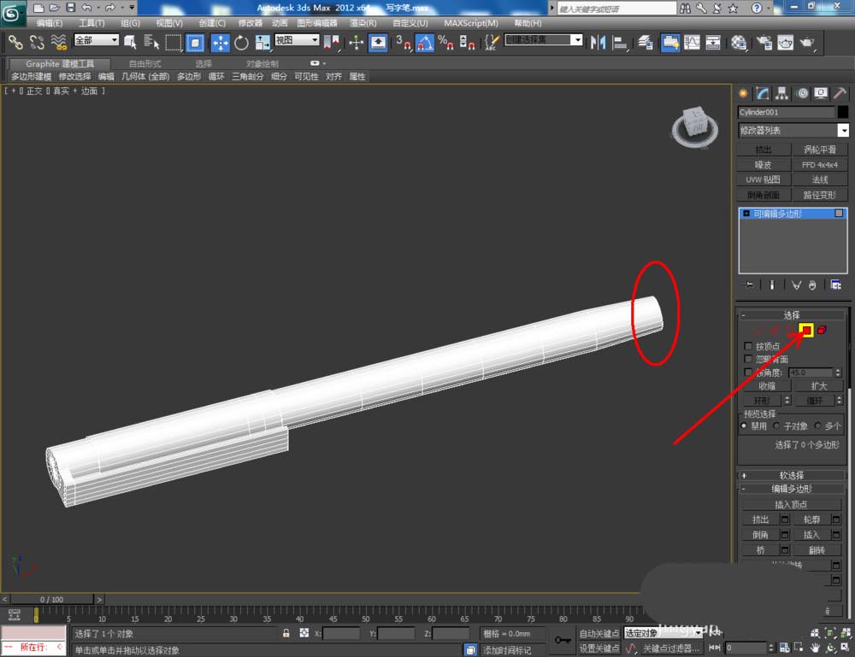Click the Mirror tool
855x657 pixels.
click(598, 42)
